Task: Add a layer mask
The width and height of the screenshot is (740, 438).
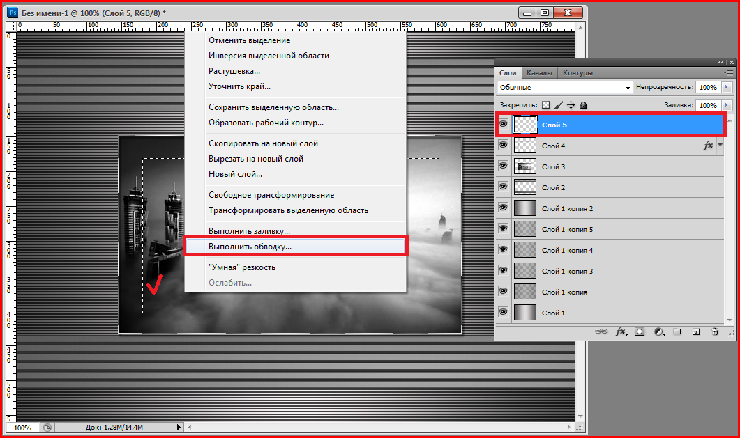Action: point(640,331)
